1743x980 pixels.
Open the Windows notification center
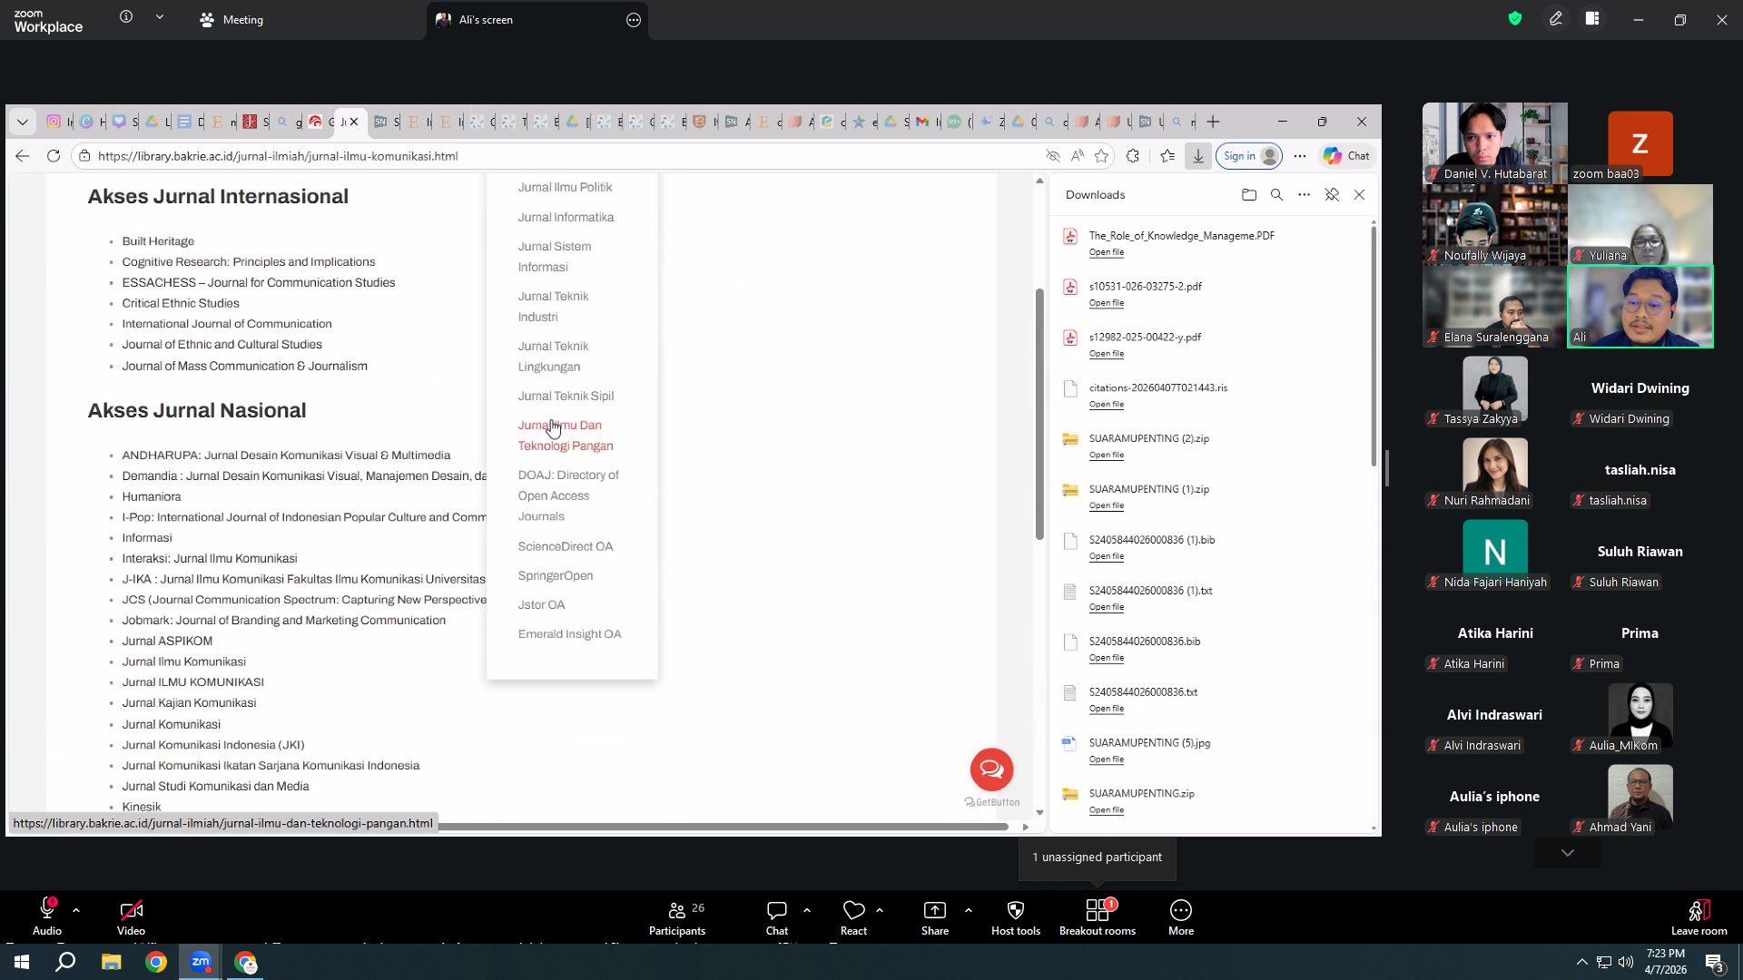1715,963
